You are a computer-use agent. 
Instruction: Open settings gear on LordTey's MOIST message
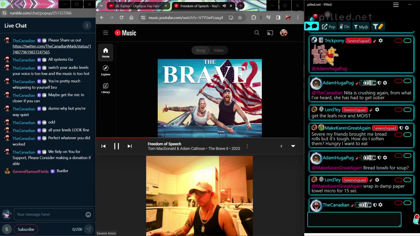coord(377,110)
